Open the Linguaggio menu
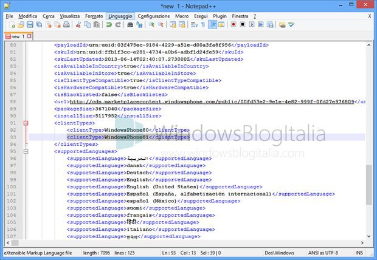This screenshot has height=260, width=377. (x=120, y=16)
